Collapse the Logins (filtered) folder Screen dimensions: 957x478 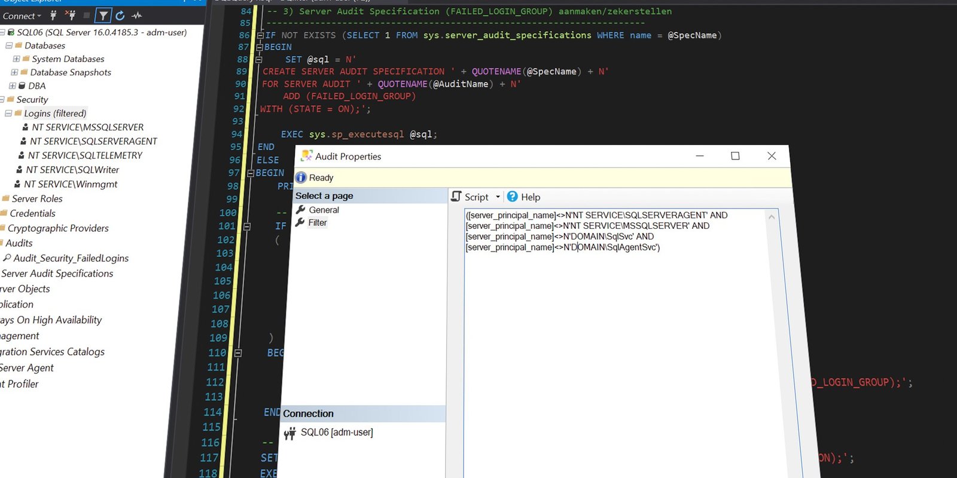[x=8, y=113]
